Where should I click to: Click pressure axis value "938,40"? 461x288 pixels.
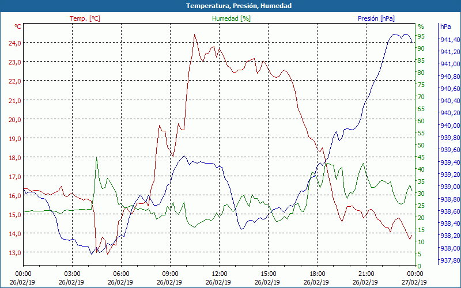click(x=450, y=223)
